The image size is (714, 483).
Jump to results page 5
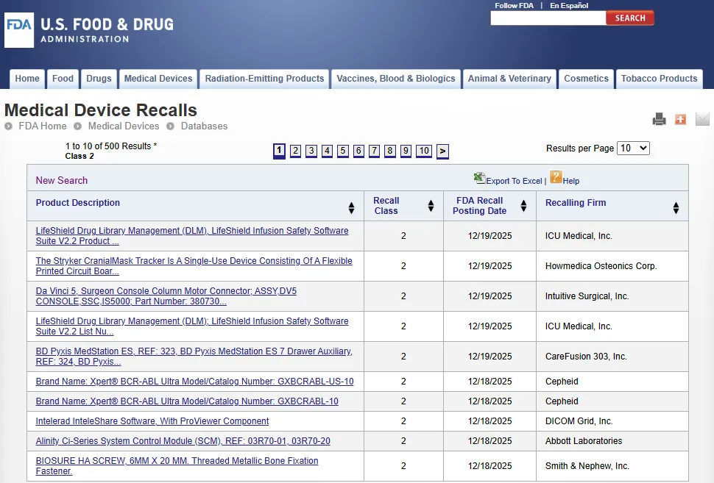pos(343,151)
